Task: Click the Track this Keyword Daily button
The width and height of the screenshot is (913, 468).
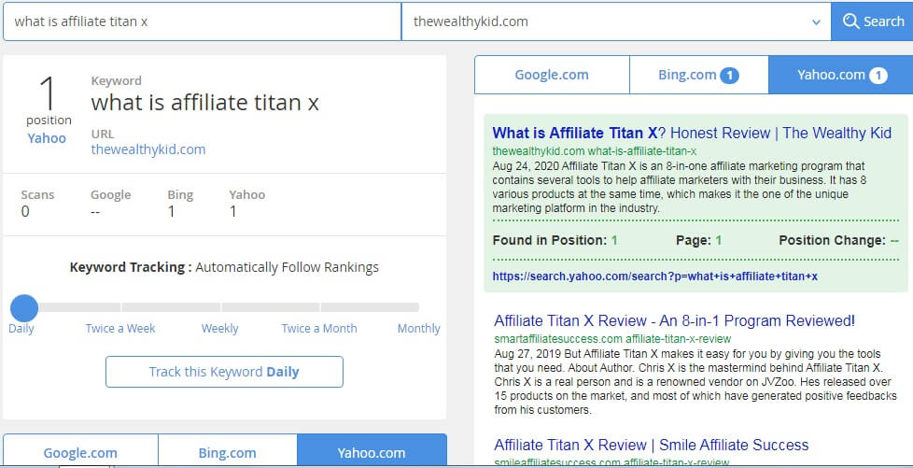Action: [224, 372]
